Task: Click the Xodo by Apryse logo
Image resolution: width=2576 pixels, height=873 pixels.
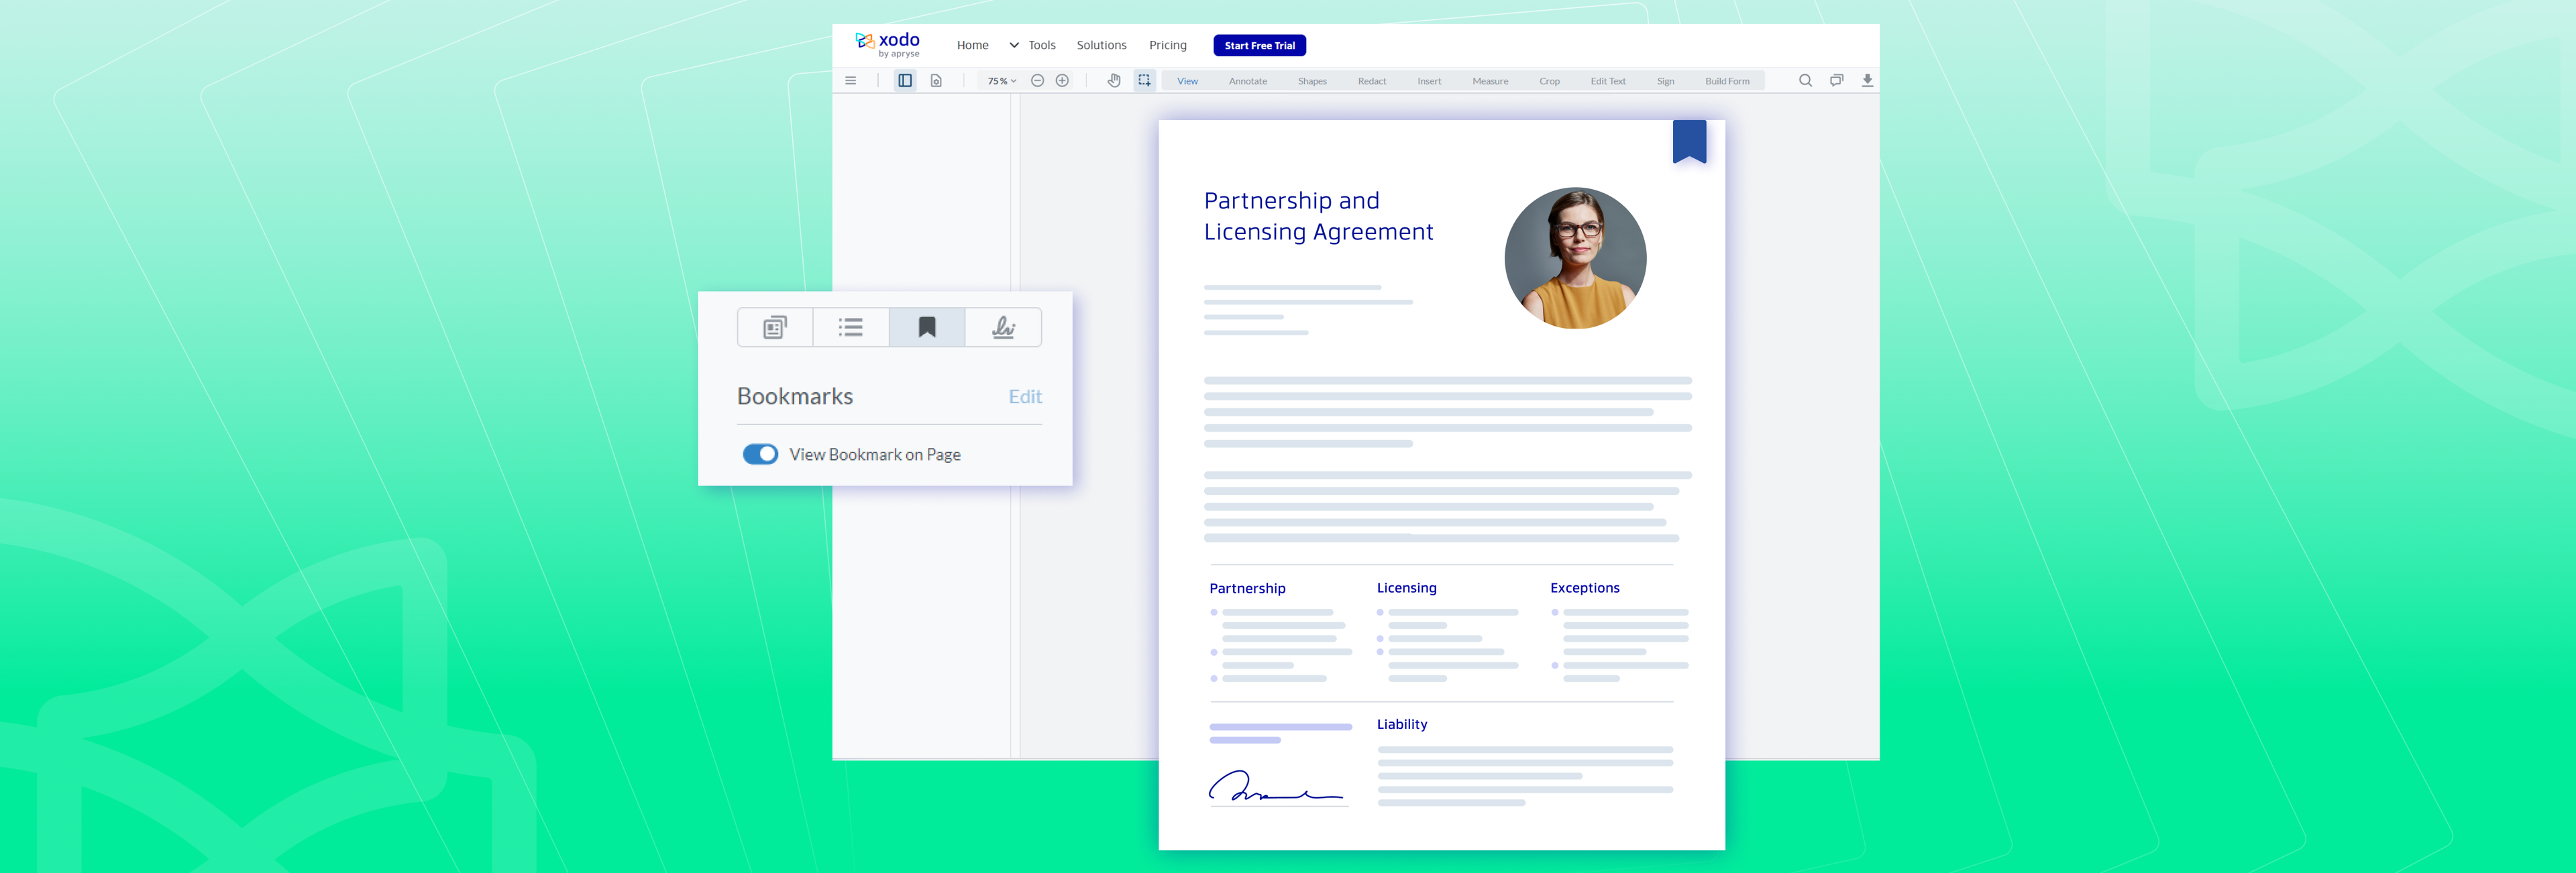Action: coord(887,44)
